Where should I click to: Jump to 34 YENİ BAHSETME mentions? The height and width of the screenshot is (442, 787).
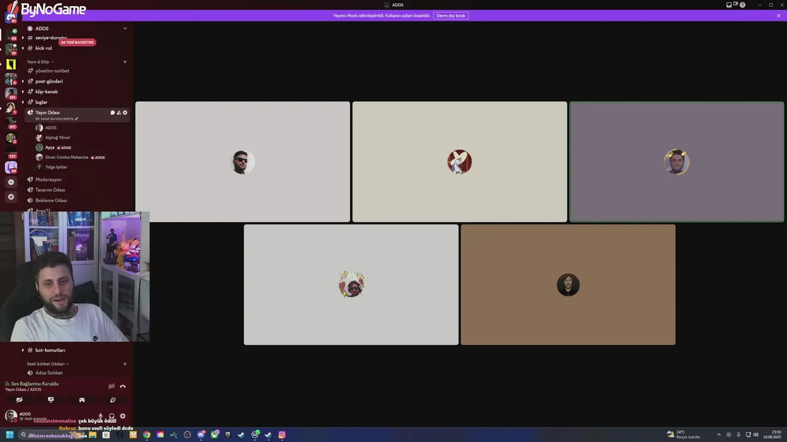point(77,42)
